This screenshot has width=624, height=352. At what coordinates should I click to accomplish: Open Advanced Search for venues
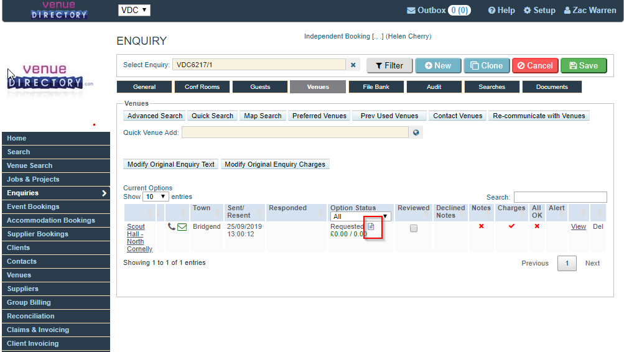pos(155,116)
